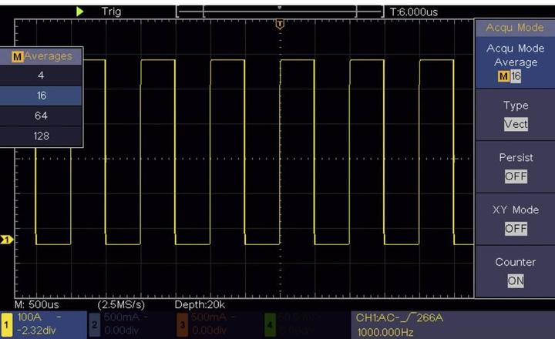Click the (2.5MS/s) sample rate readout

[x=121, y=304]
